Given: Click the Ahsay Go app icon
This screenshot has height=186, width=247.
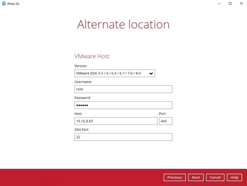Looking at the screenshot, I should pyautogui.click(x=4, y=3).
